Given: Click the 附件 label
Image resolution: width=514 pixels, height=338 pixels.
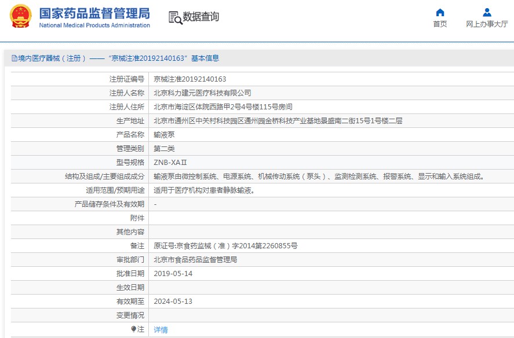Looking at the screenshot, I should pyautogui.click(x=137, y=218).
